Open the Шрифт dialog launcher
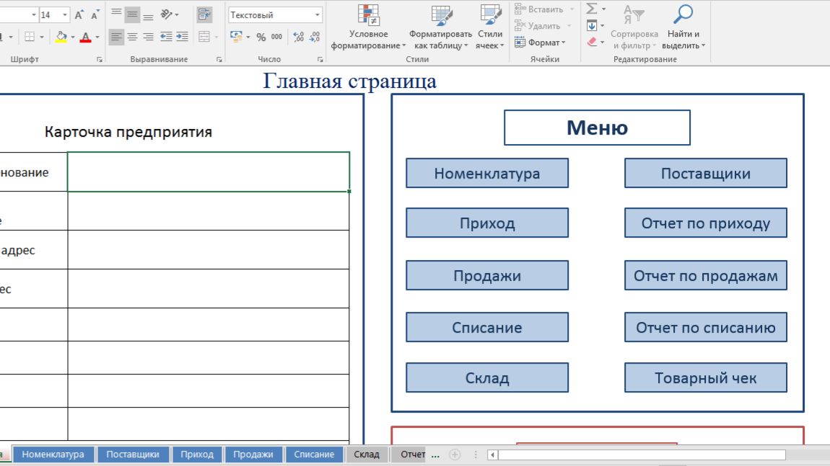This screenshot has width=830, height=466. coord(100,60)
